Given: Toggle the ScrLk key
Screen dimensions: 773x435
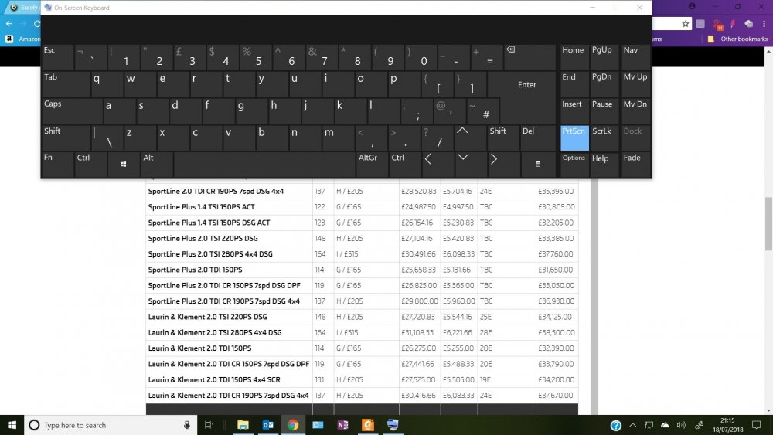Looking at the screenshot, I should (x=604, y=138).
